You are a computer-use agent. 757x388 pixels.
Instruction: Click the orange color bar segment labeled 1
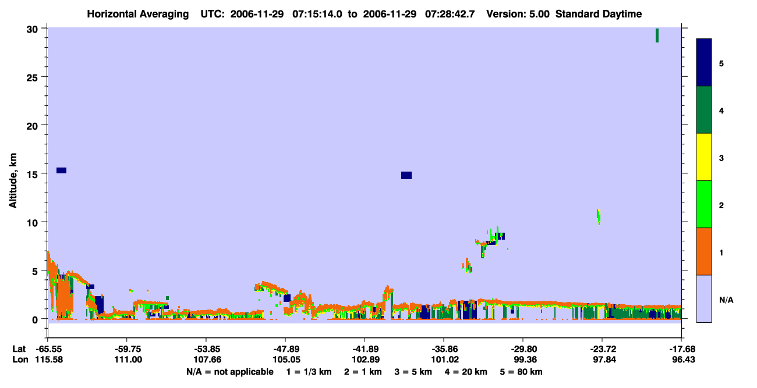tap(704, 251)
